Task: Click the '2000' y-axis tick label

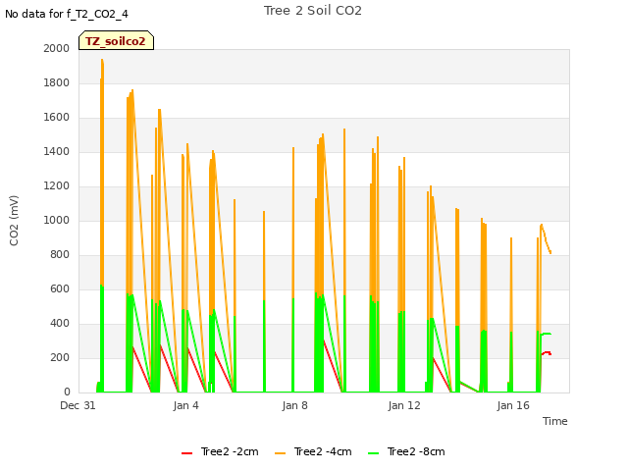Action: tap(57, 48)
